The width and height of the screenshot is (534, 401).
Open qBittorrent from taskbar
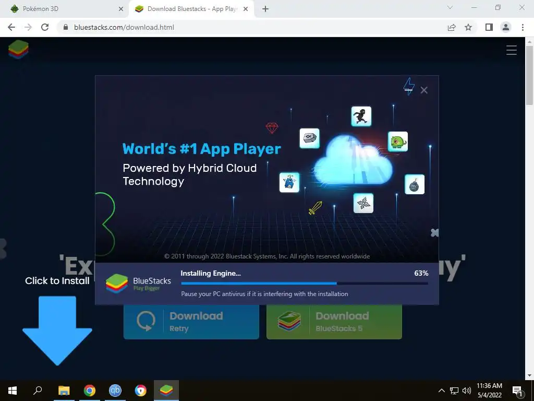coord(115,391)
